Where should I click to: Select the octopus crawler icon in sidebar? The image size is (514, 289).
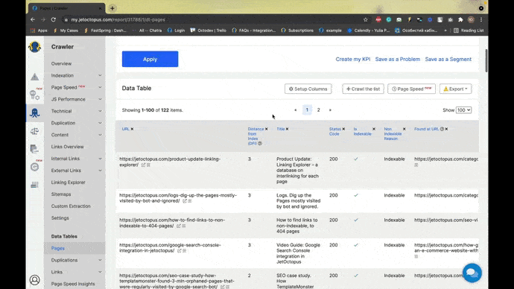pyautogui.click(x=34, y=112)
